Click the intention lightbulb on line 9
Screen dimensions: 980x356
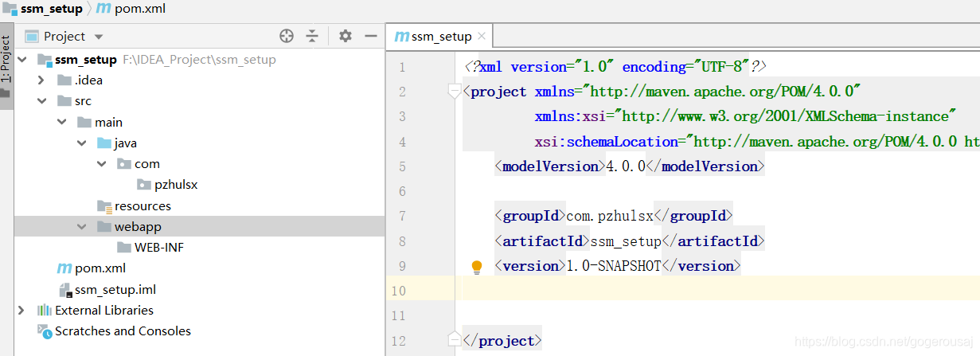[x=477, y=267]
